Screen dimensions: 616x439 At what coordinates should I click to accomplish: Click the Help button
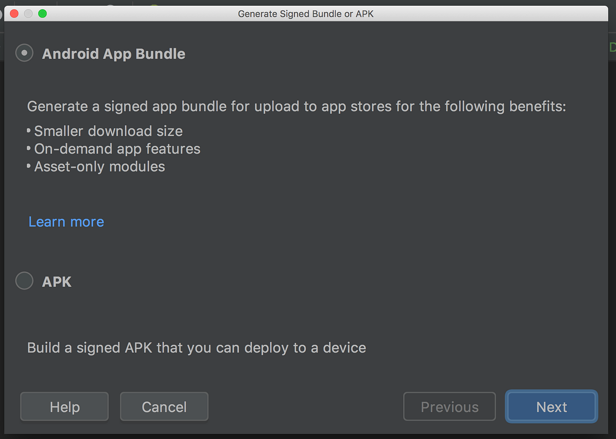[64, 406]
